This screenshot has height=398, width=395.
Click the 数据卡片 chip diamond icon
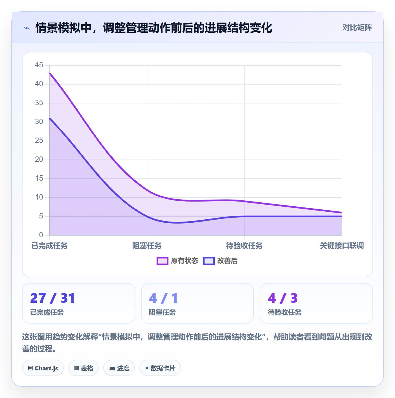point(147,368)
